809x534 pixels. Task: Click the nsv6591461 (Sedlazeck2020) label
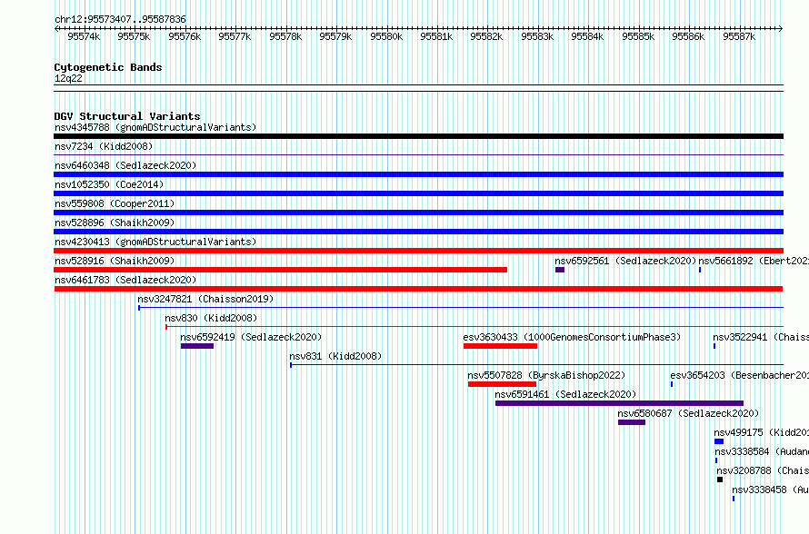pyautogui.click(x=565, y=394)
